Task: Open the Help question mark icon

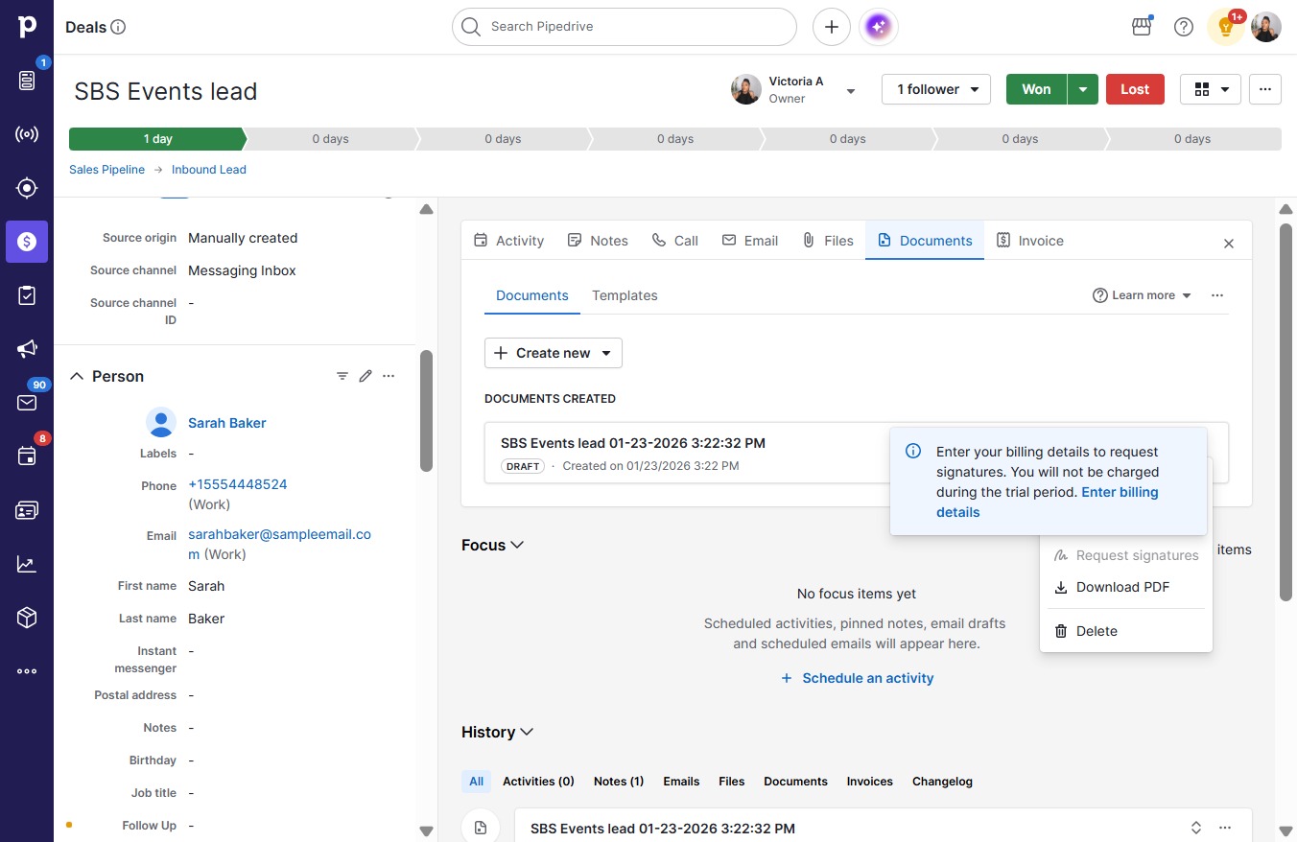Action: click(x=1184, y=27)
